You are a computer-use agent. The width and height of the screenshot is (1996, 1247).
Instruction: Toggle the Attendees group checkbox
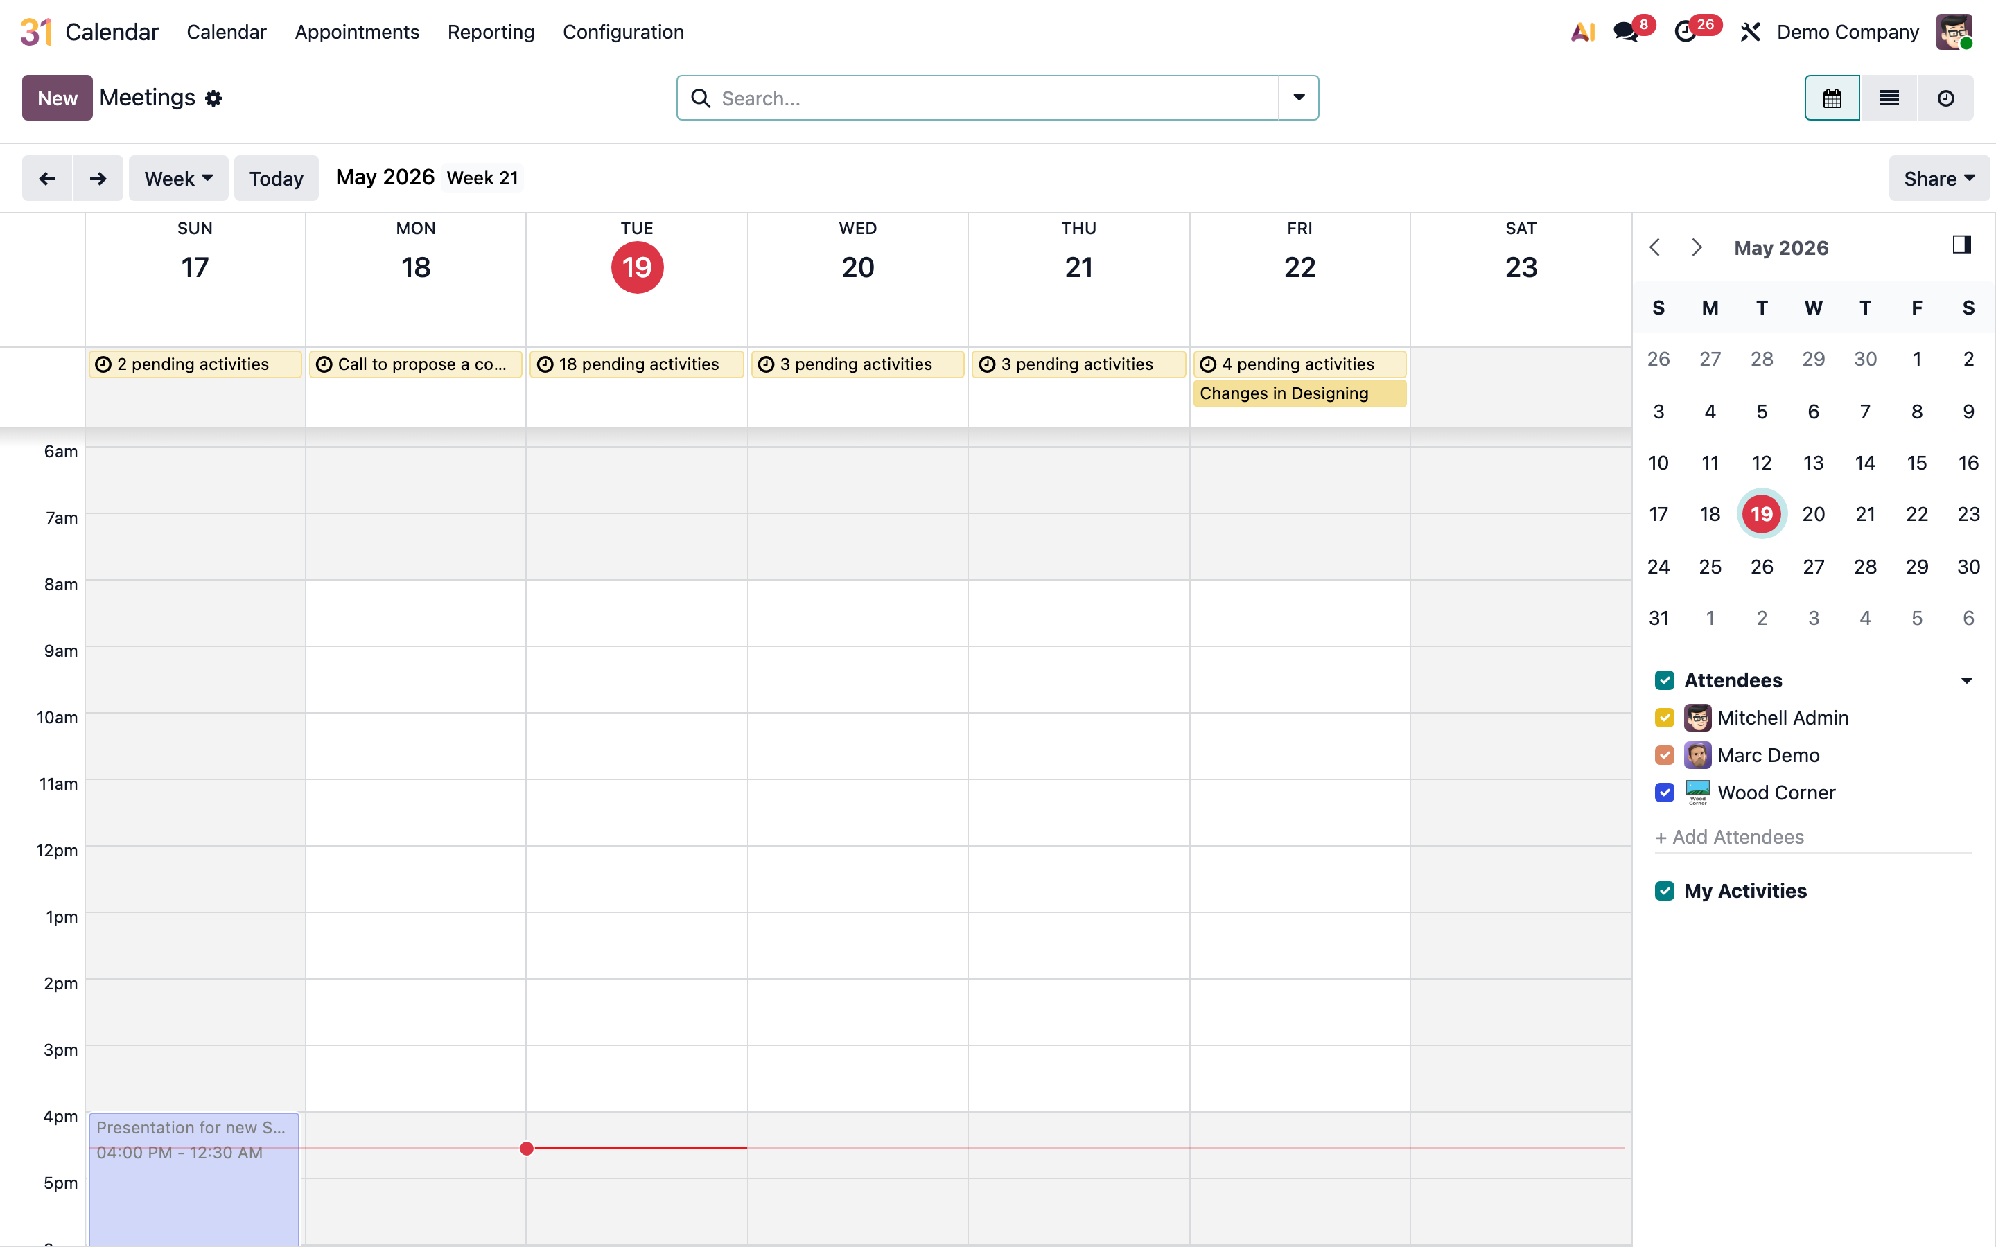click(1665, 680)
